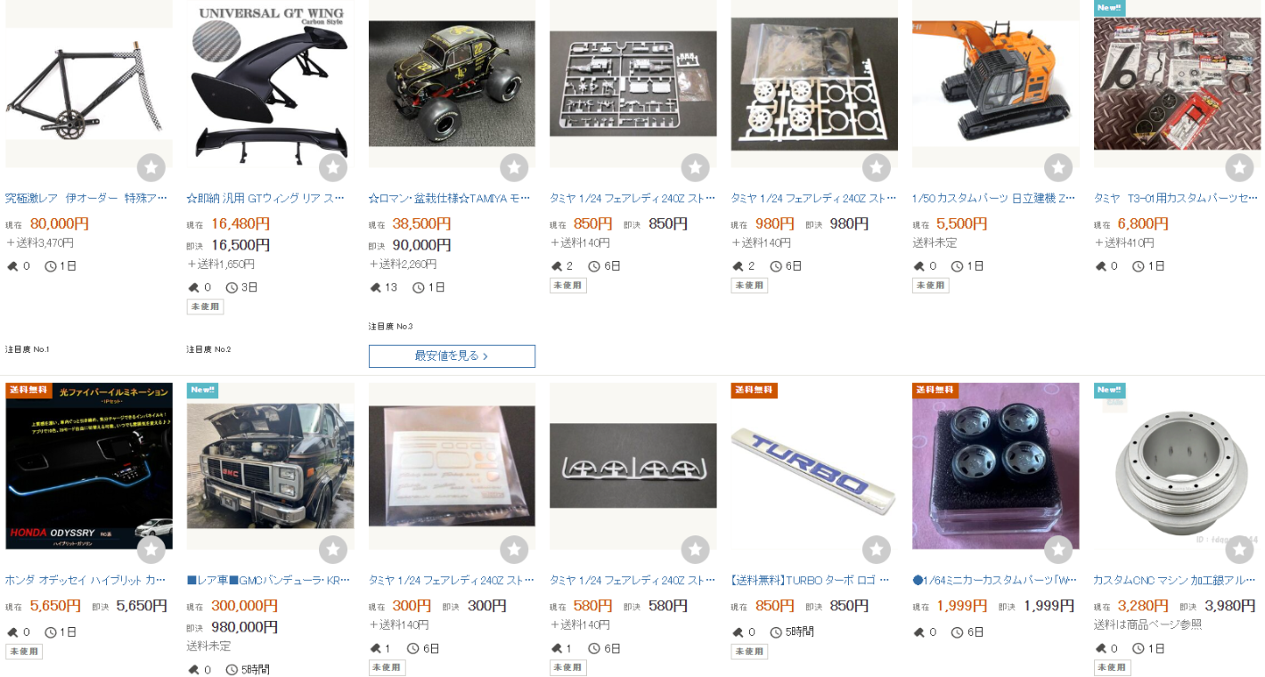Screen dimensions: 1265x677
Task: Favorite the GMC Vandura van listing
Action: click(332, 550)
